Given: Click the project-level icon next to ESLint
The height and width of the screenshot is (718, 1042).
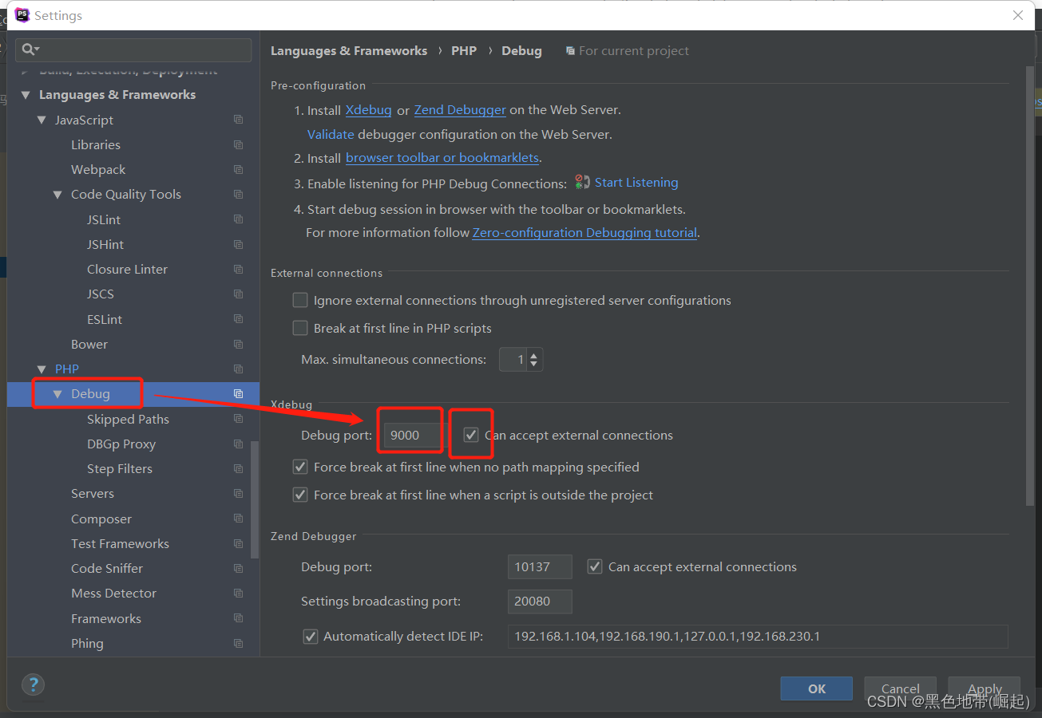Looking at the screenshot, I should point(238,319).
